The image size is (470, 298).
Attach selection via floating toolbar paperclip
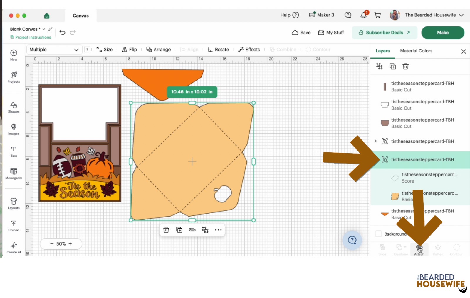[192, 230]
